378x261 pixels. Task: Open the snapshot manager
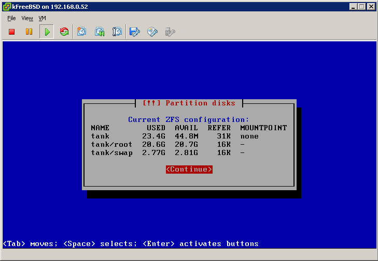tap(117, 32)
